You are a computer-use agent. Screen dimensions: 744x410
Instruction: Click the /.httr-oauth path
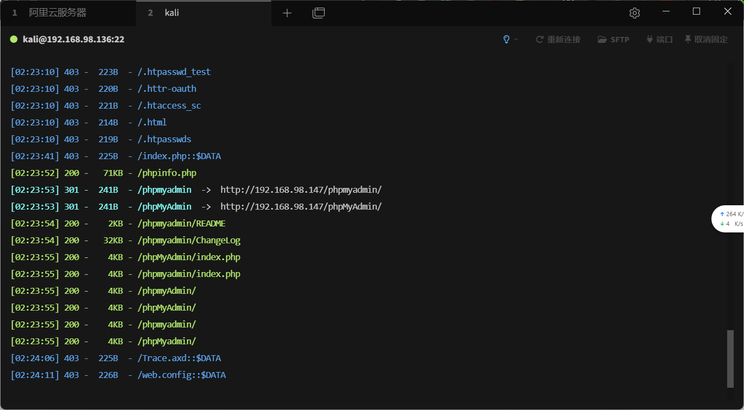pyautogui.click(x=167, y=89)
